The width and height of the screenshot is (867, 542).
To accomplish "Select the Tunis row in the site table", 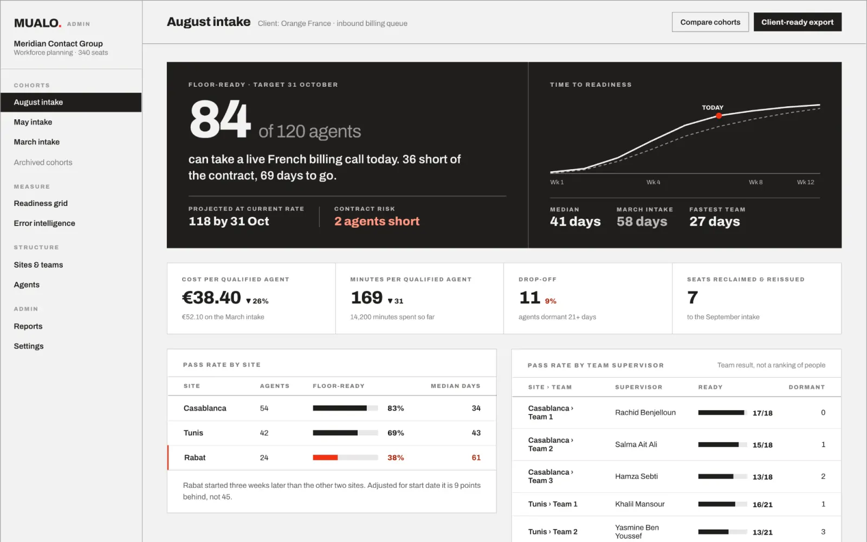I will (332, 433).
